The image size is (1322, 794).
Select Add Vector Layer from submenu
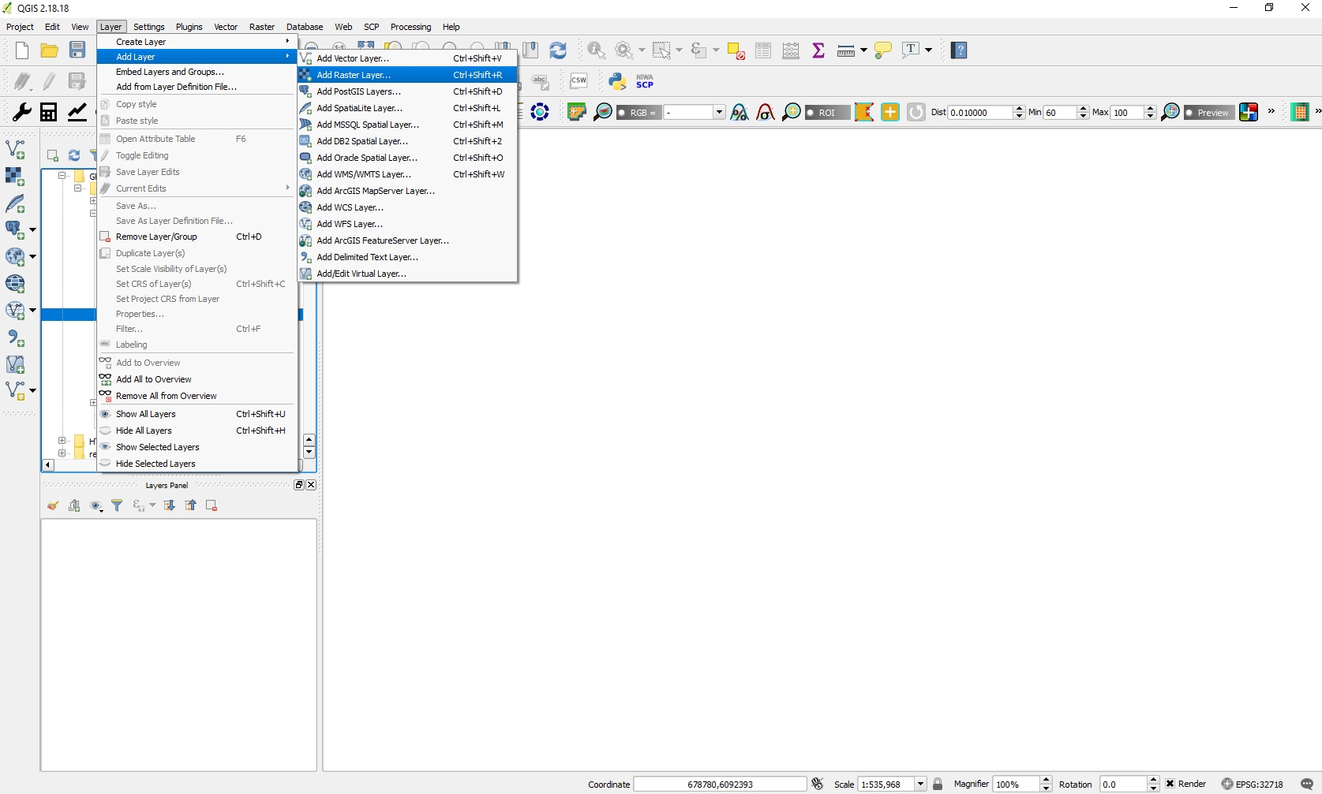pyautogui.click(x=353, y=58)
